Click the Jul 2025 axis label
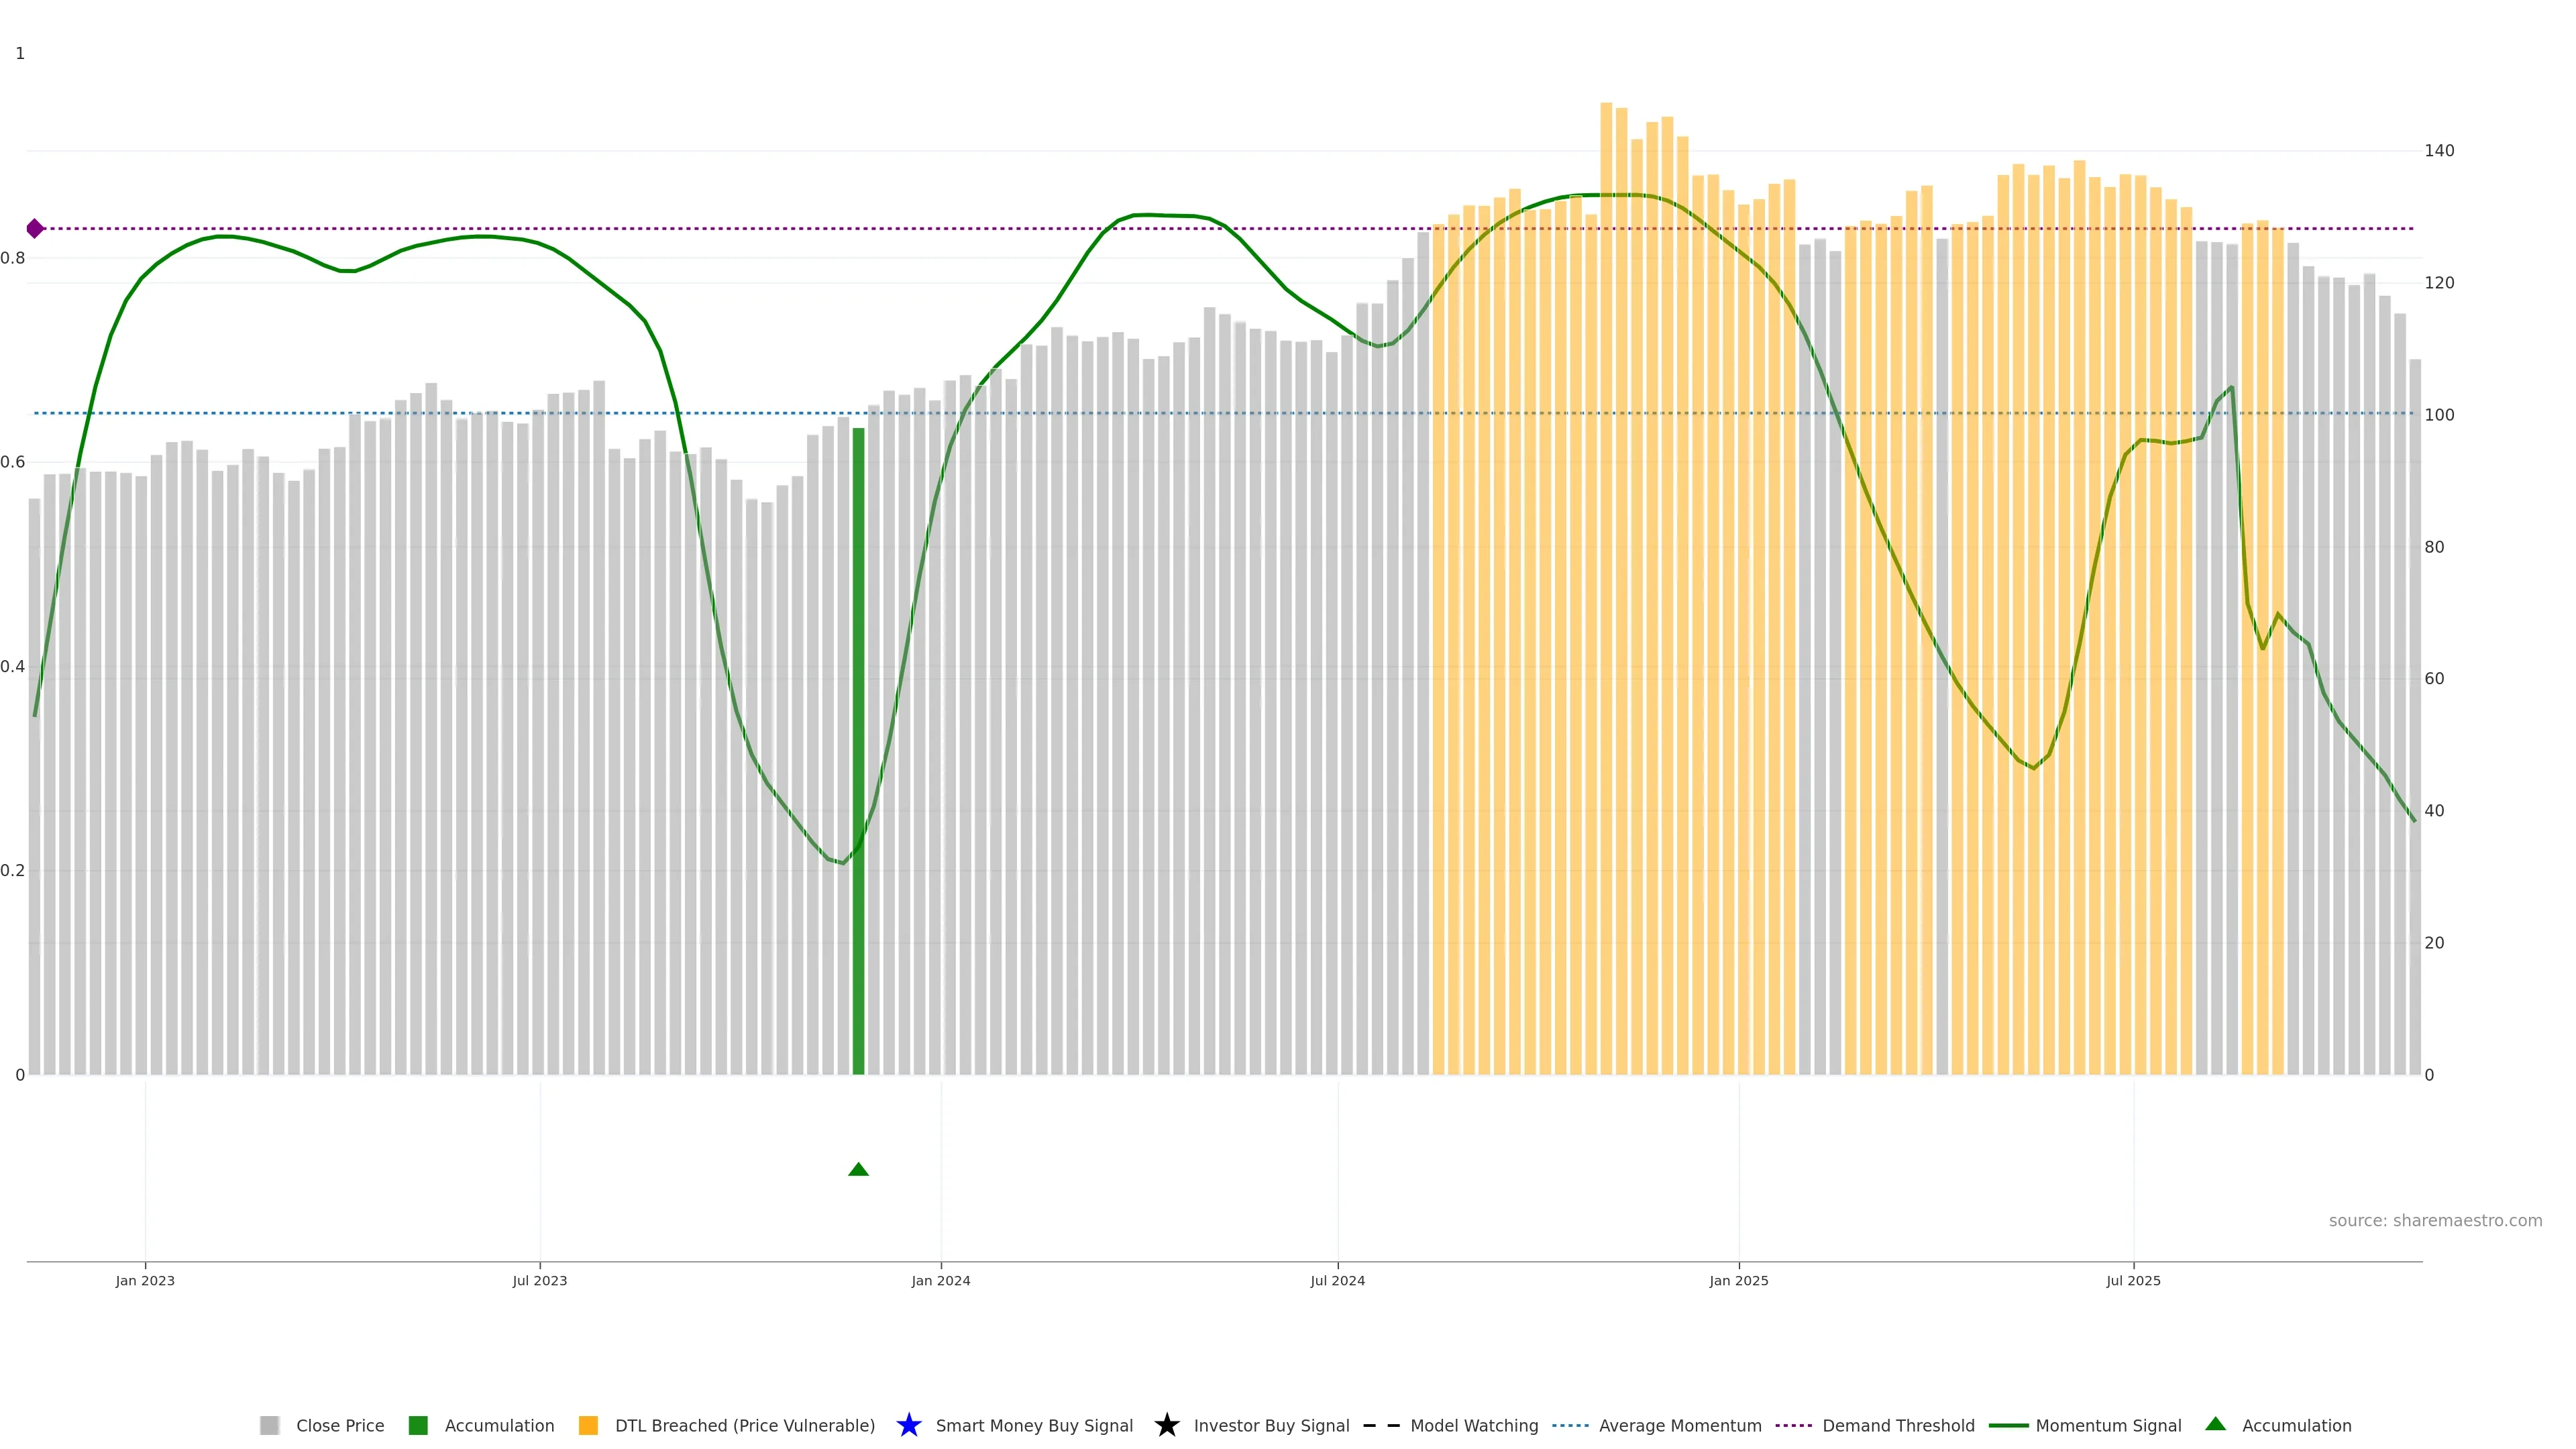 [x=2133, y=1280]
